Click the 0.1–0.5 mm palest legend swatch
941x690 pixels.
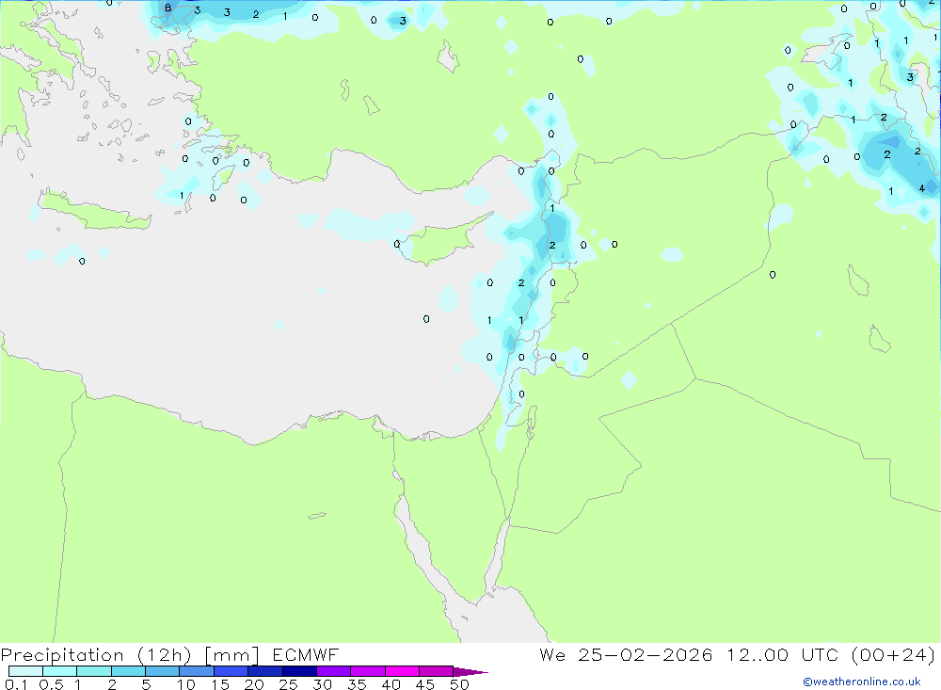(x=25, y=671)
